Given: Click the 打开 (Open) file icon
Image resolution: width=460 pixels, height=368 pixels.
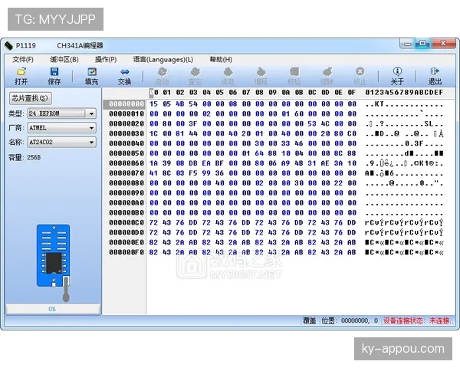Looking at the screenshot, I should pos(21,75).
